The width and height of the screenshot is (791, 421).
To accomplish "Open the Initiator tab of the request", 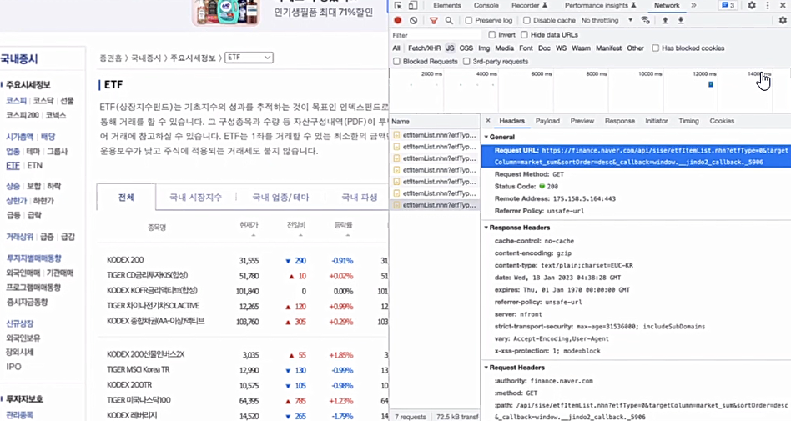I will pos(657,121).
